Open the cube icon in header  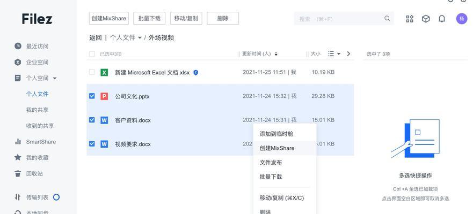tap(426, 19)
